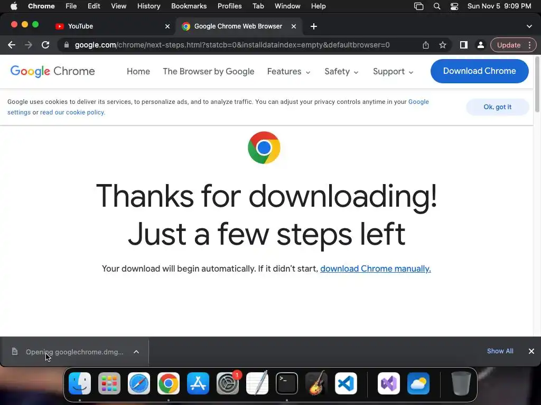Open the Apple menu

coord(14,6)
